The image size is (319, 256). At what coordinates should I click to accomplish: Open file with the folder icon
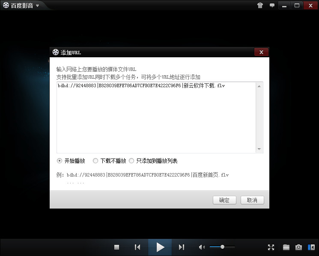point(286,247)
